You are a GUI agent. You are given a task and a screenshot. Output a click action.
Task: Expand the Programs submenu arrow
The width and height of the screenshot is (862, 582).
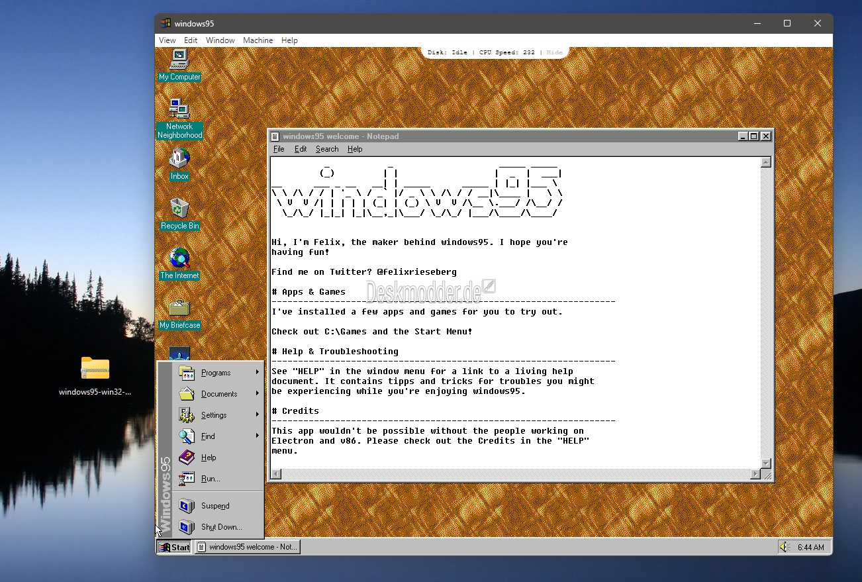click(258, 372)
